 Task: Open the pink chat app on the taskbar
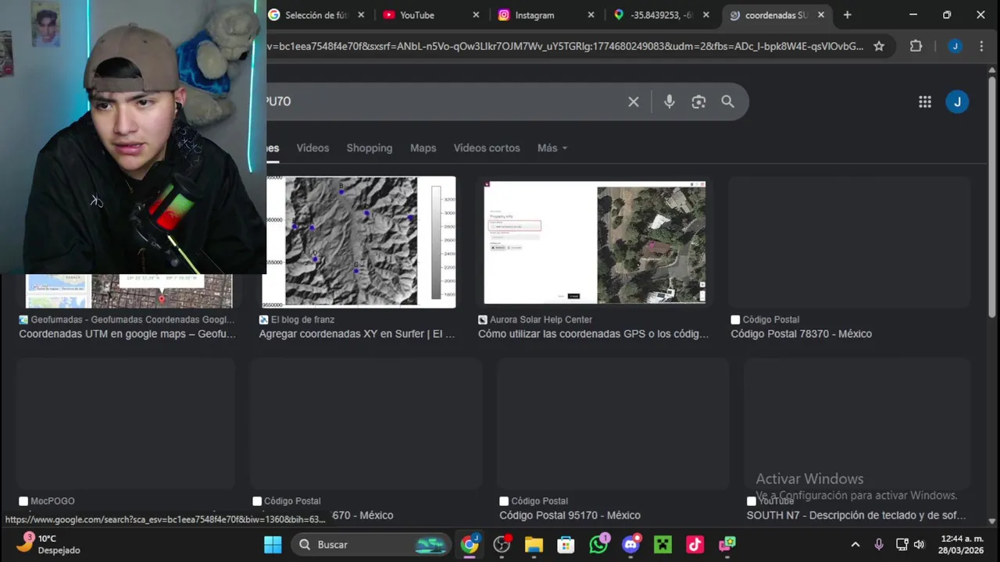[727, 544]
